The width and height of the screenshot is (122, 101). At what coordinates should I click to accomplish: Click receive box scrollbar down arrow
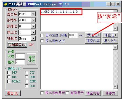(x=115, y=87)
